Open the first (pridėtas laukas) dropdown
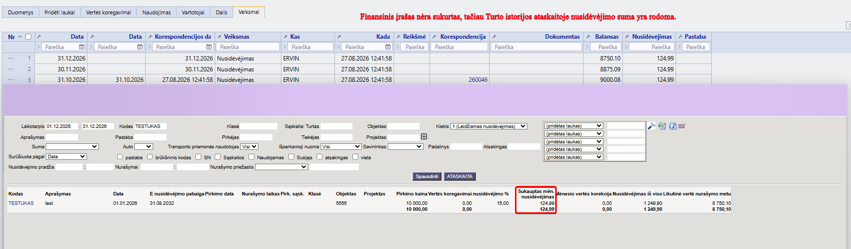Screen dimensions: 851x249 point(574,126)
